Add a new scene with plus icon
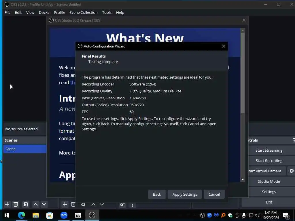This screenshot has height=221, width=295. (x=7, y=204)
